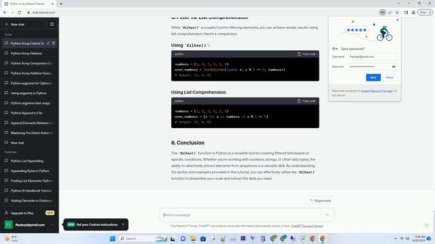Open the tab search chevron
435x244 pixels.
(x=398, y=3)
